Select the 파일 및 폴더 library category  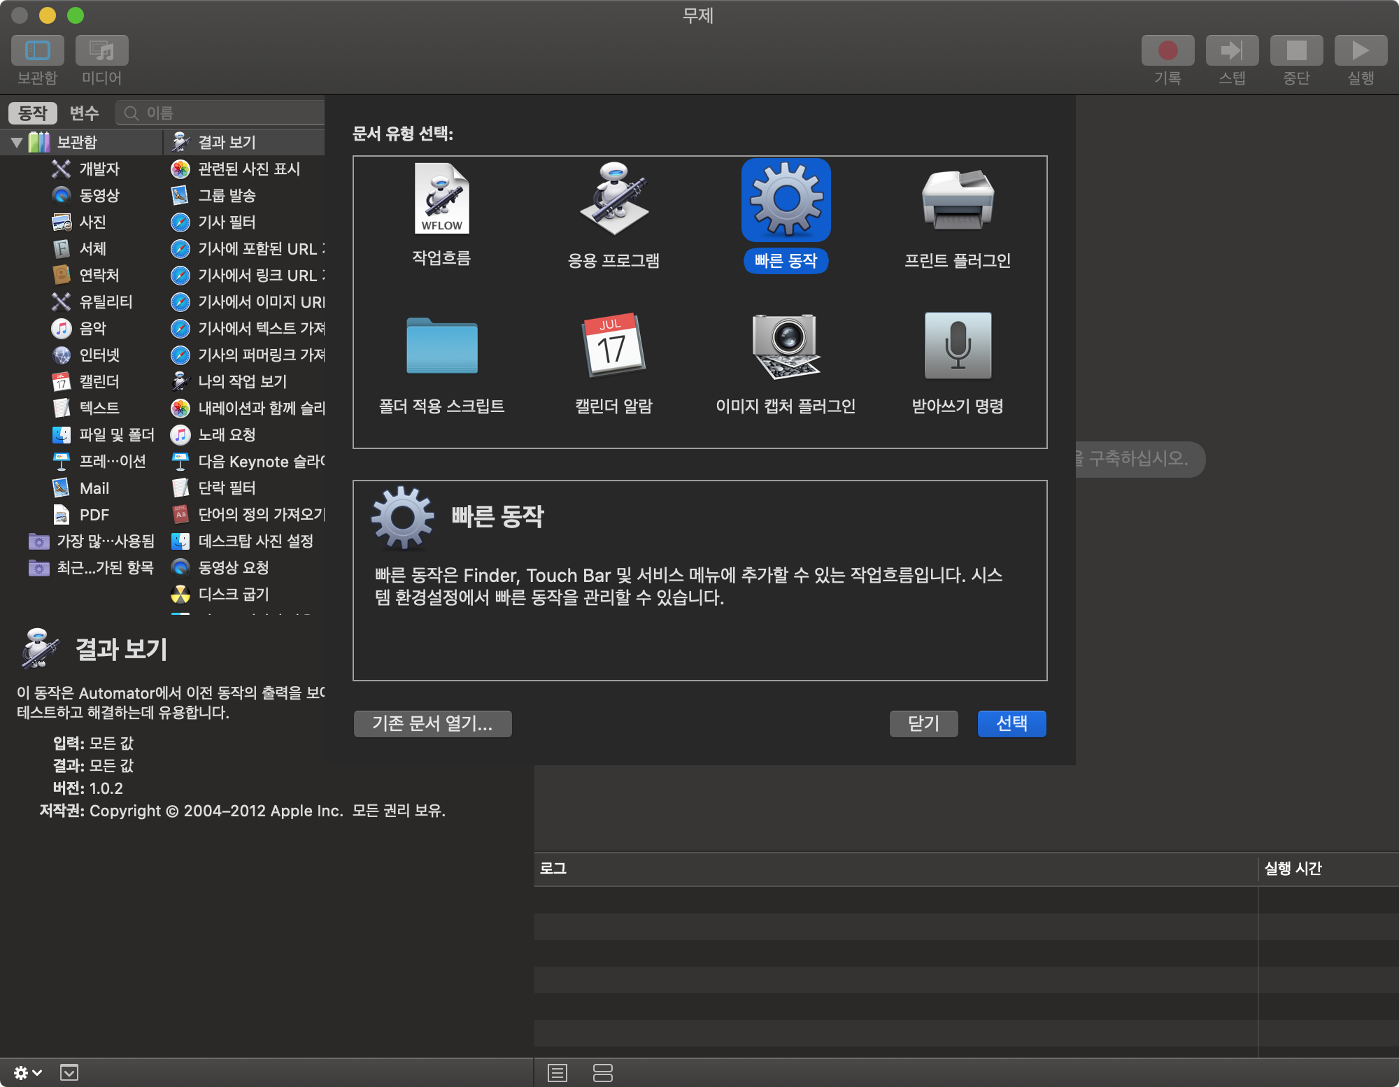pyautogui.click(x=116, y=434)
